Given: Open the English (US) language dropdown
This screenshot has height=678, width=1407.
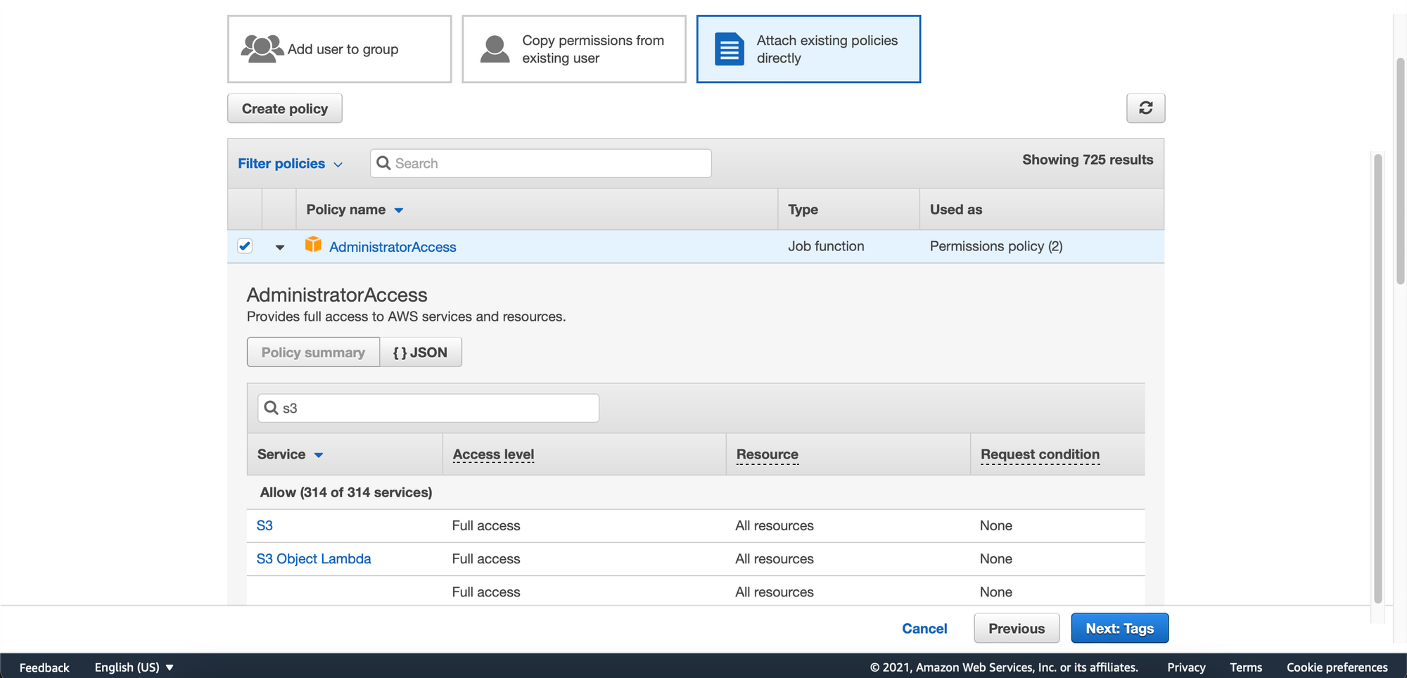Looking at the screenshot, I should pos(134,667).
